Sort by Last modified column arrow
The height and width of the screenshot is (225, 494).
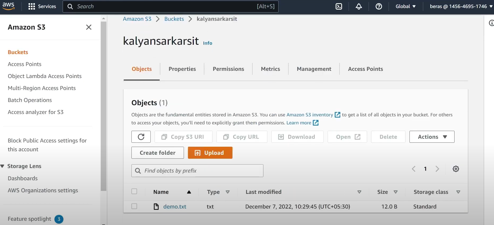point(359,192)
